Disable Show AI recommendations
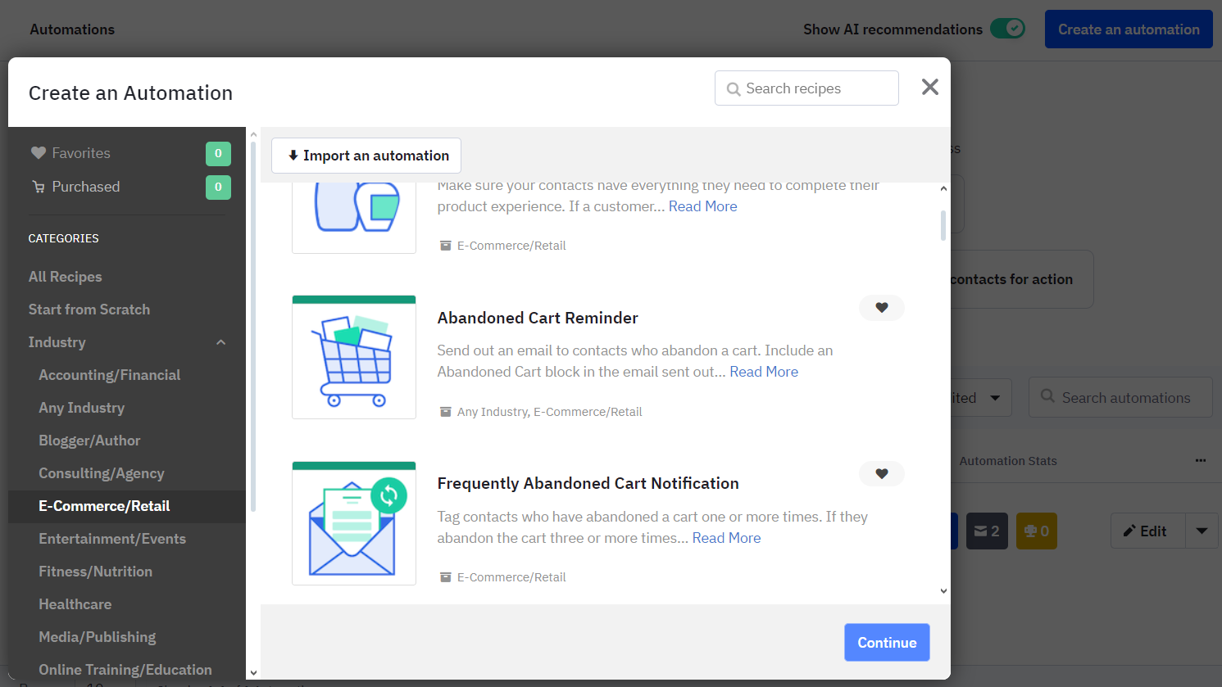Screen dimensions: 1222x687 click(1009, 28)
